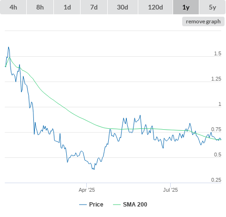226x217 pixels.
Task: Click the blue Price legend line marker
Action: (x=83, y=205)
